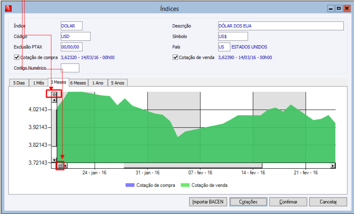Click the Cancelar button
This screenshot has height=214, width=354.
coord(328,202)
